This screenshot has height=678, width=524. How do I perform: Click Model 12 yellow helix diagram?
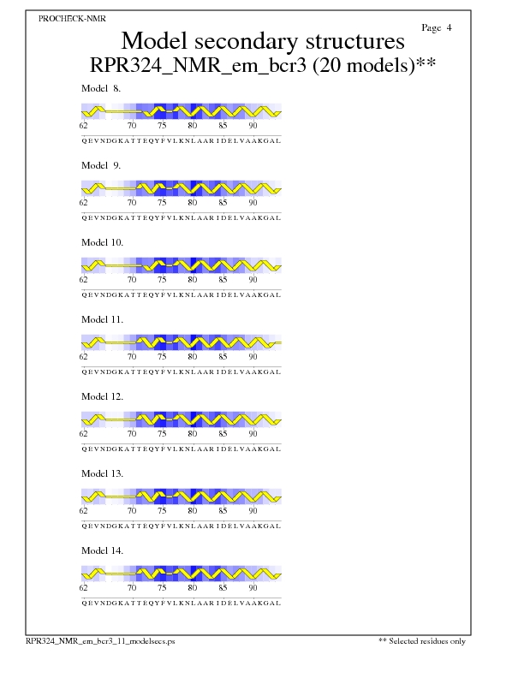181,419
